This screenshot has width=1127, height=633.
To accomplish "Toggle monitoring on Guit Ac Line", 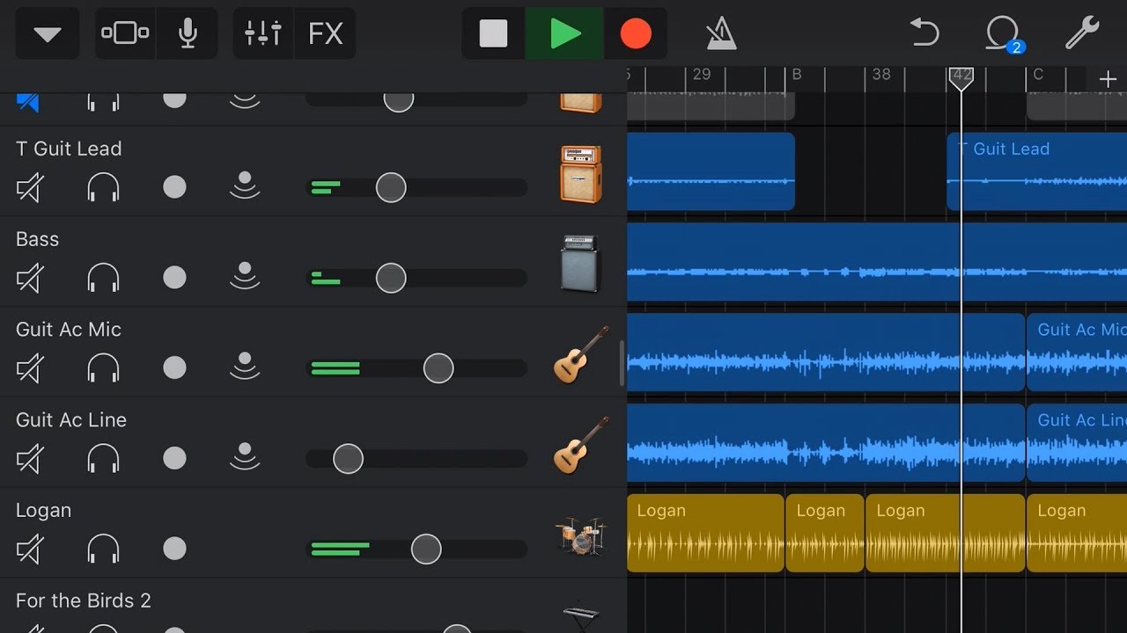I will pyautogui.click(x=245, y=457).
